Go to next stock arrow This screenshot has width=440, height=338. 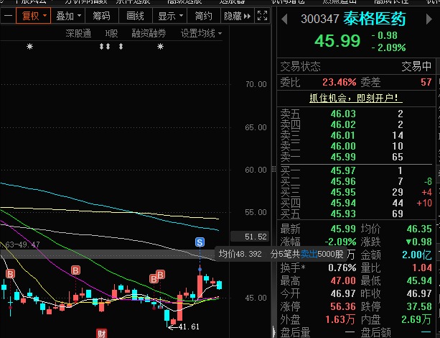[429, 19]
